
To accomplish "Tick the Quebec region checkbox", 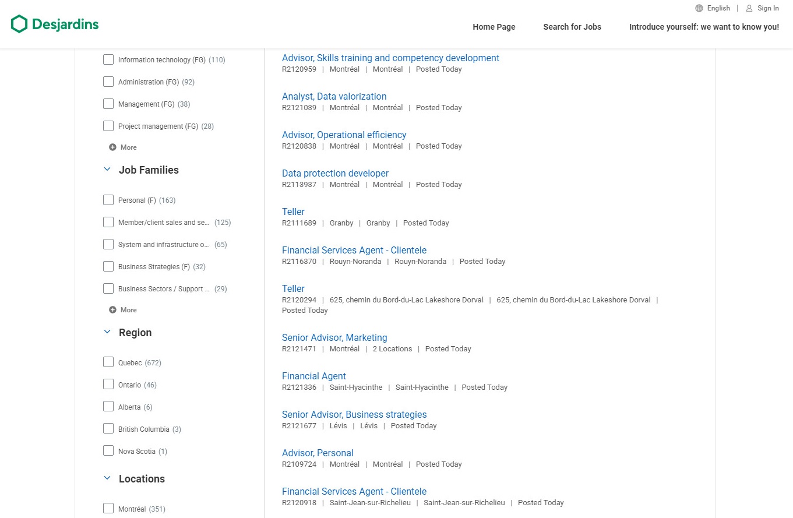I will (x=108, y=362).
